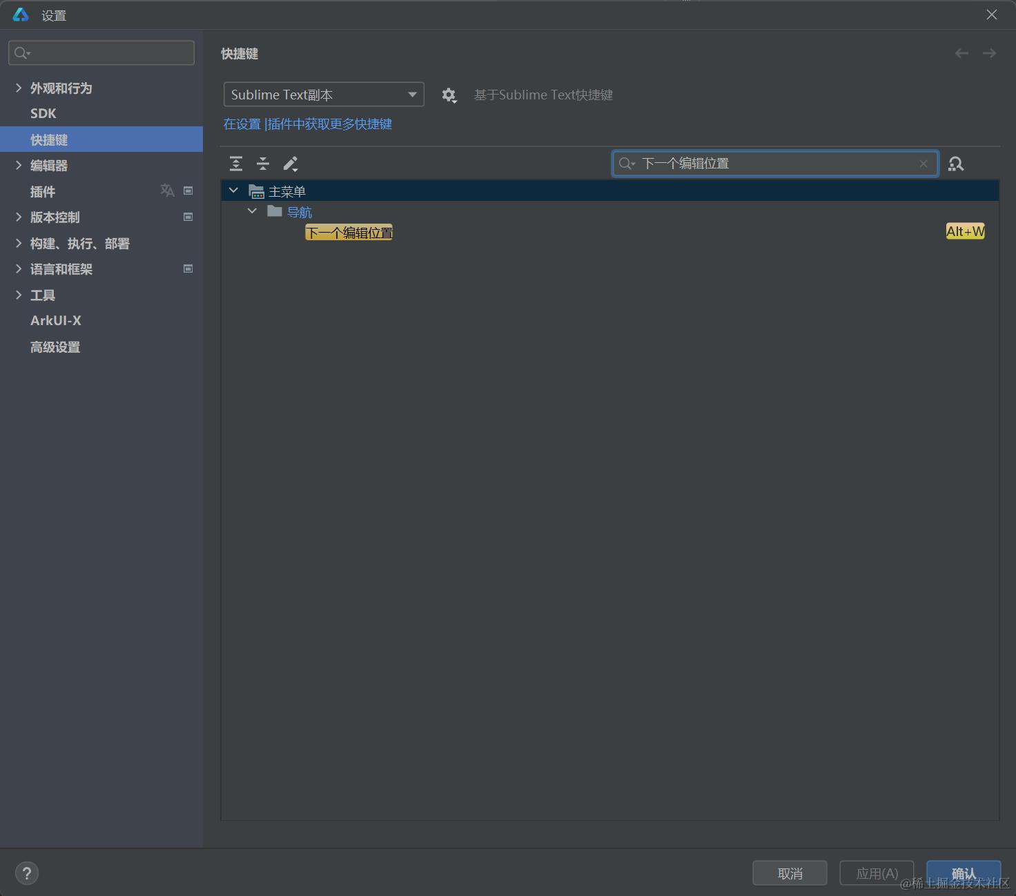Select 外观和行为 label in the sidebar
The image size is (1016, 896).
(61, 88)
